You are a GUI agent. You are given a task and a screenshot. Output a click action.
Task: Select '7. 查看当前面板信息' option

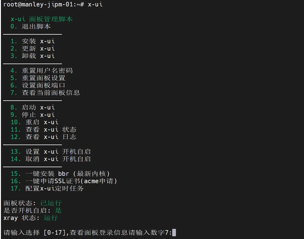click(x=45, y=93)
